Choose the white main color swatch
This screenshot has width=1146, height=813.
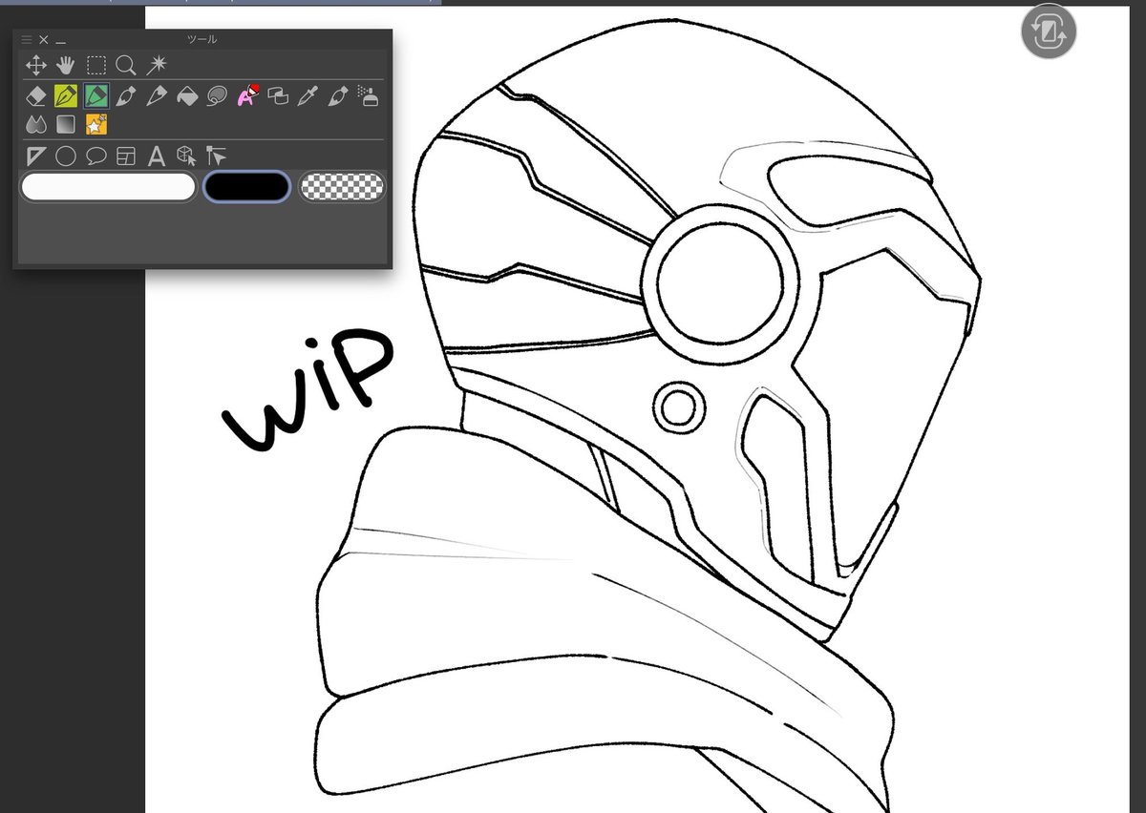108,186
